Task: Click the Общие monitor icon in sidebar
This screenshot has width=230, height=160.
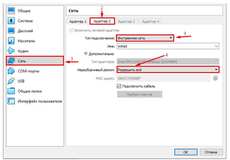Action: 11,11
